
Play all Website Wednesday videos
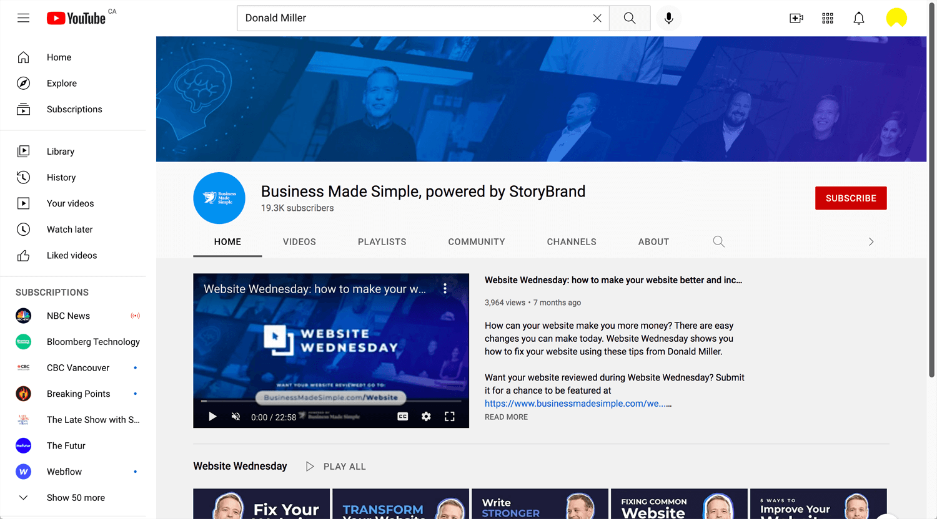click(336, 467)
